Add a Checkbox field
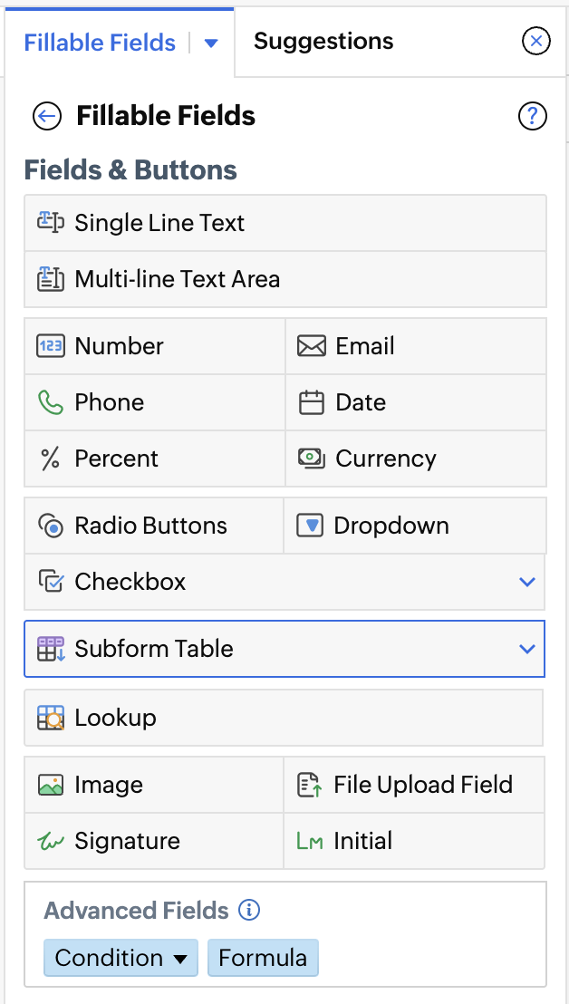 point(130,582)
